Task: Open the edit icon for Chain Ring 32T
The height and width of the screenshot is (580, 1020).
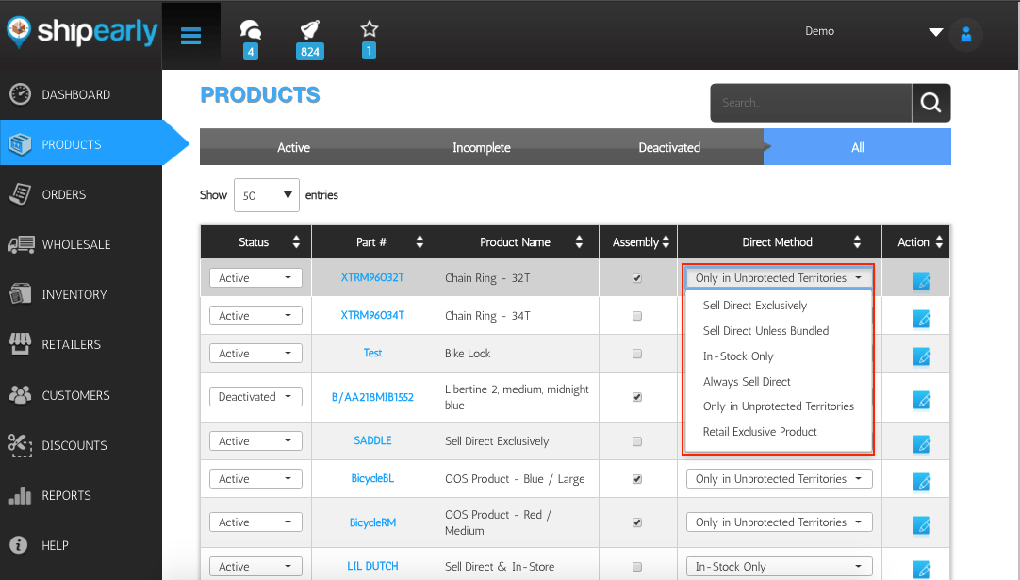Action: 921,278
